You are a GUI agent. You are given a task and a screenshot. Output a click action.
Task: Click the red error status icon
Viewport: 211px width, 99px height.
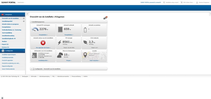tap(43, 43)
